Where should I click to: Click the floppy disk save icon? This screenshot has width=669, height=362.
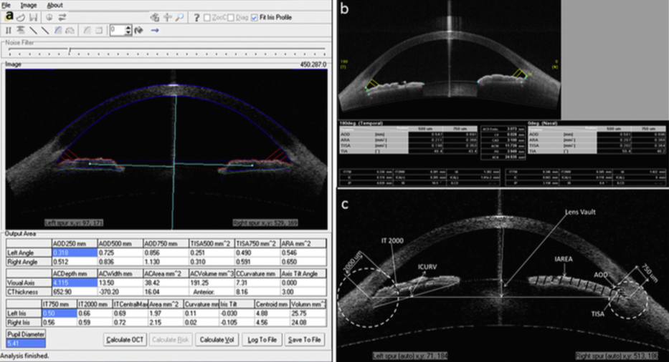coord(33,16)
